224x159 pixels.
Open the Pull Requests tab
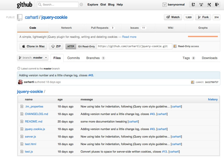(x=103, y=28)
